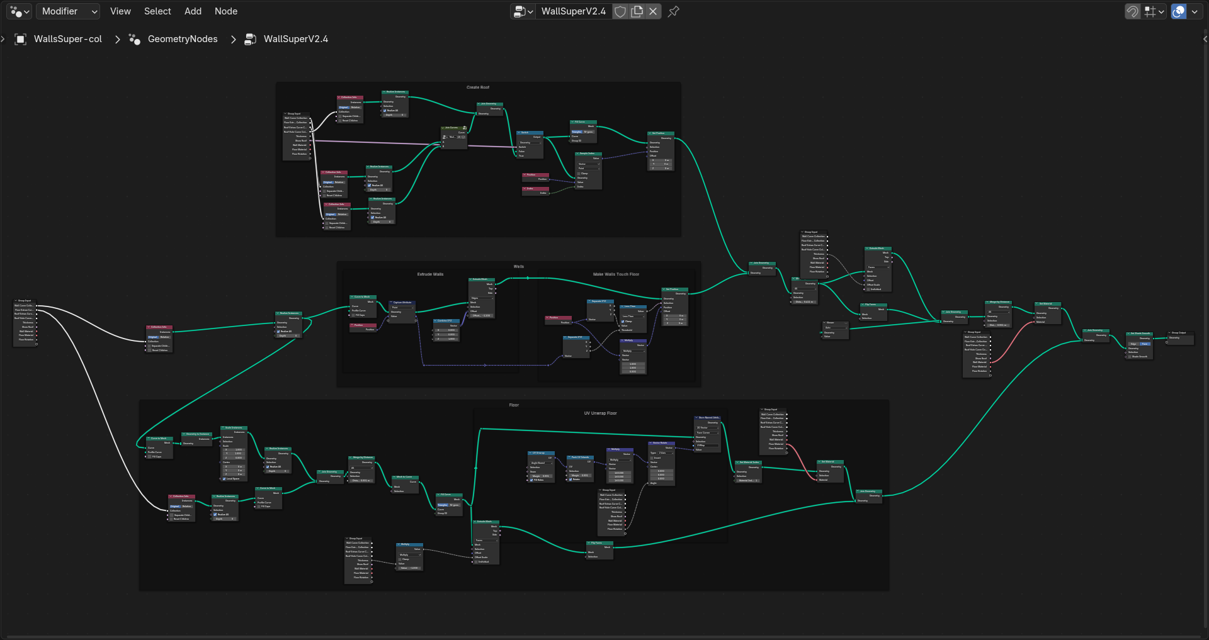Image resolution: width=1209 pixels, height=640 pixels.
Task: Open the View menu
Action: click(120, 11)
